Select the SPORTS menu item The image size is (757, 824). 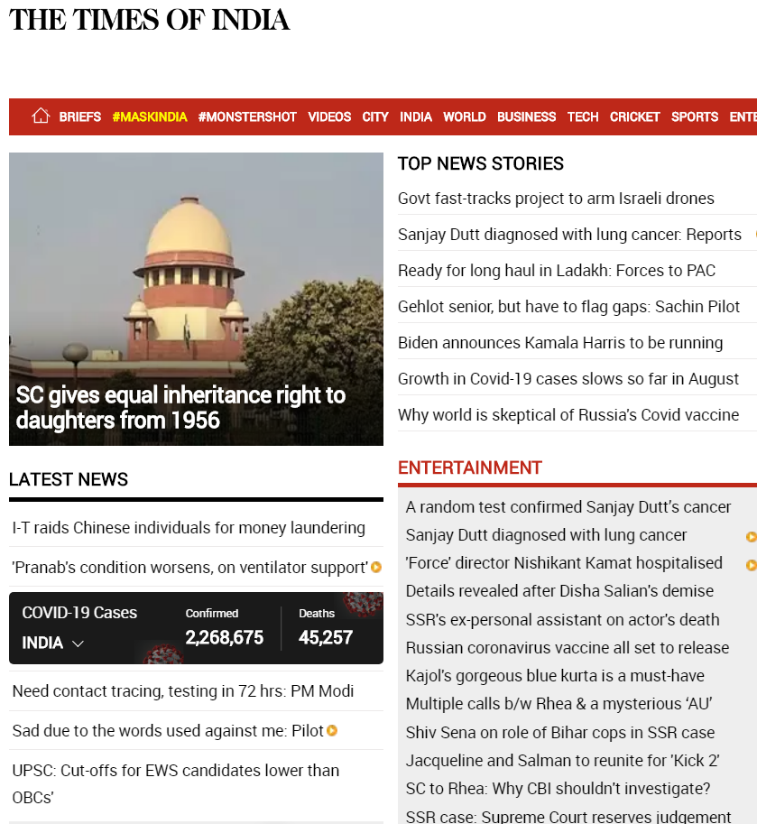695,116
